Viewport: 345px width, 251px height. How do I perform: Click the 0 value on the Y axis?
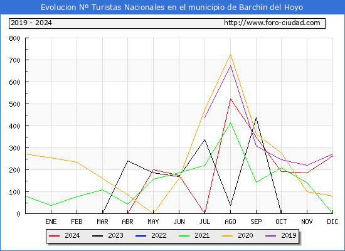18,214
